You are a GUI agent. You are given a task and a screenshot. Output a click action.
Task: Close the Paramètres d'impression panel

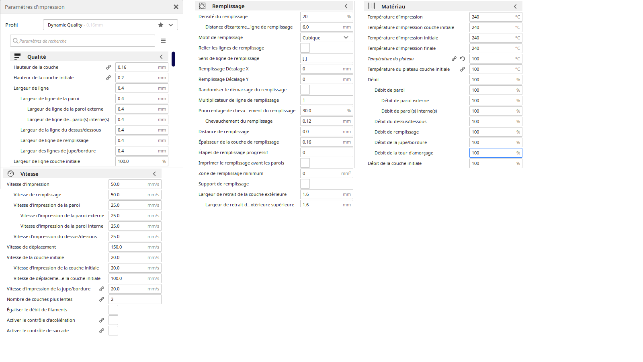click(176, 7)
